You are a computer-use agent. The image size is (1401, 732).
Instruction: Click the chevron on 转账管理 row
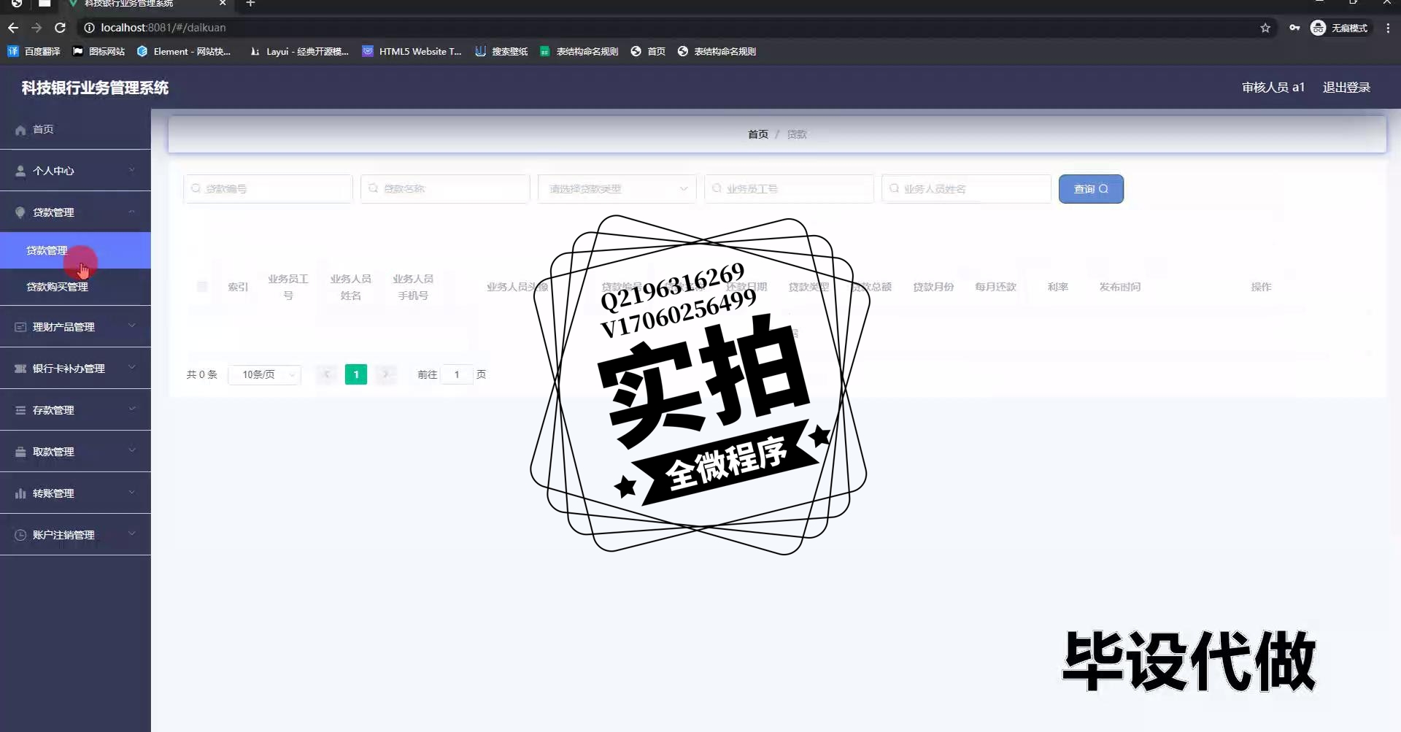point(132,493)
